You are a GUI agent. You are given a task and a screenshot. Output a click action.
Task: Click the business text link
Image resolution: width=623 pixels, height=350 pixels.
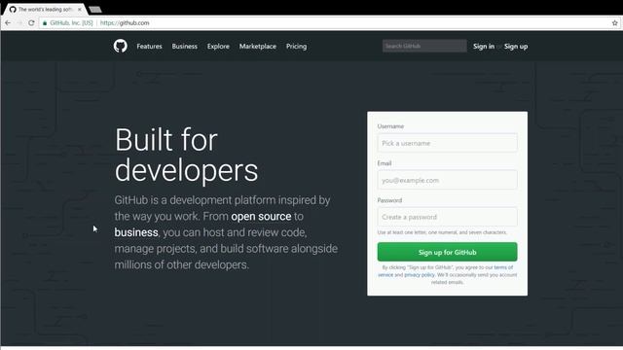click(136, 232)
